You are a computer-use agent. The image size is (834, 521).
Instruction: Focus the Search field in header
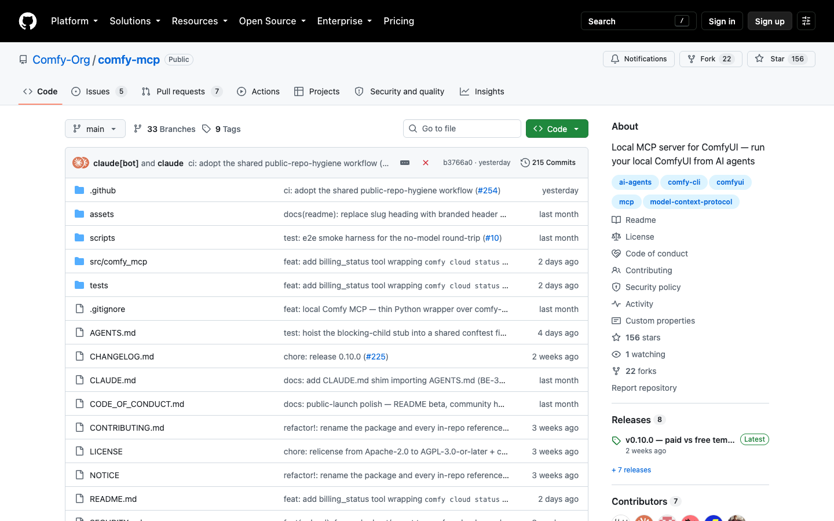coord(638,21)
